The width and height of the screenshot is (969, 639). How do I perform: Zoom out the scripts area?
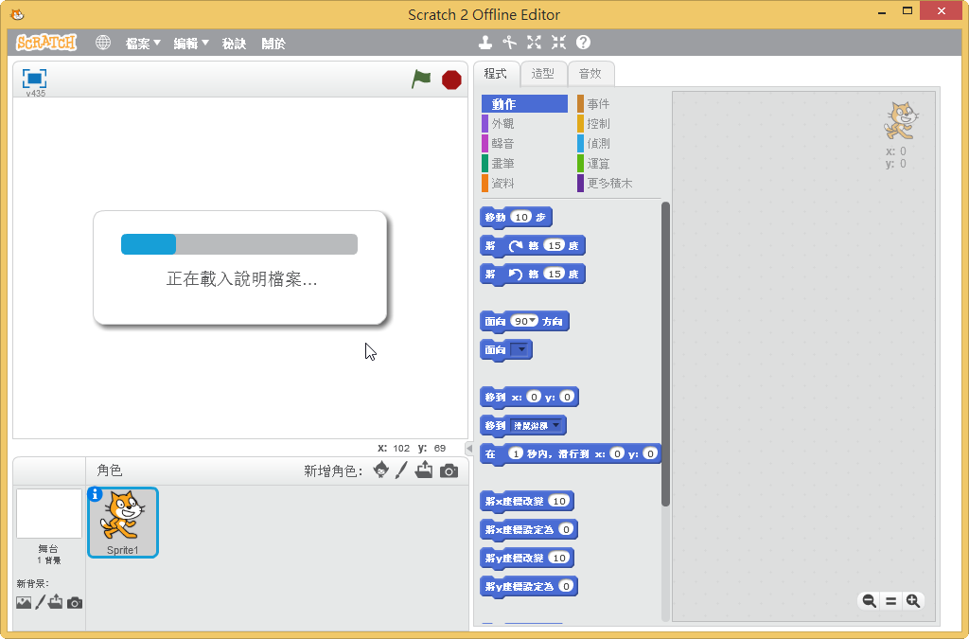[869, 601]
